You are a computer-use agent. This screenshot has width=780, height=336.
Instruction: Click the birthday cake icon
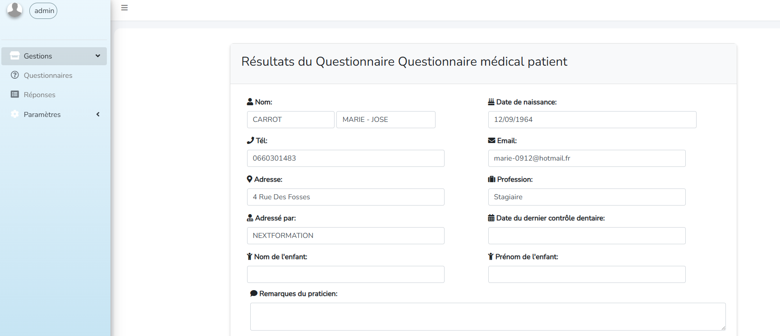pyautogui.click(x=491, y=102)
